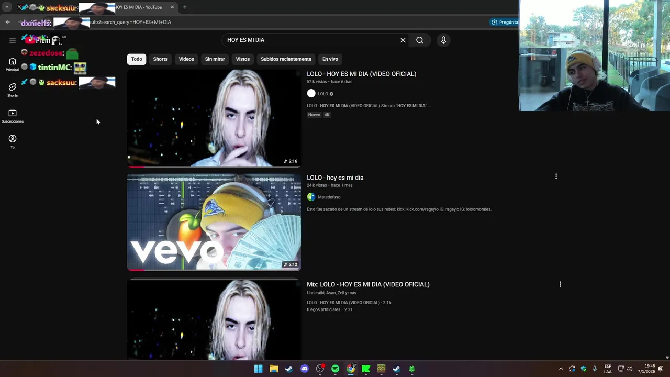Click the 'Nuevo' badge on first result

pos(314,115)
